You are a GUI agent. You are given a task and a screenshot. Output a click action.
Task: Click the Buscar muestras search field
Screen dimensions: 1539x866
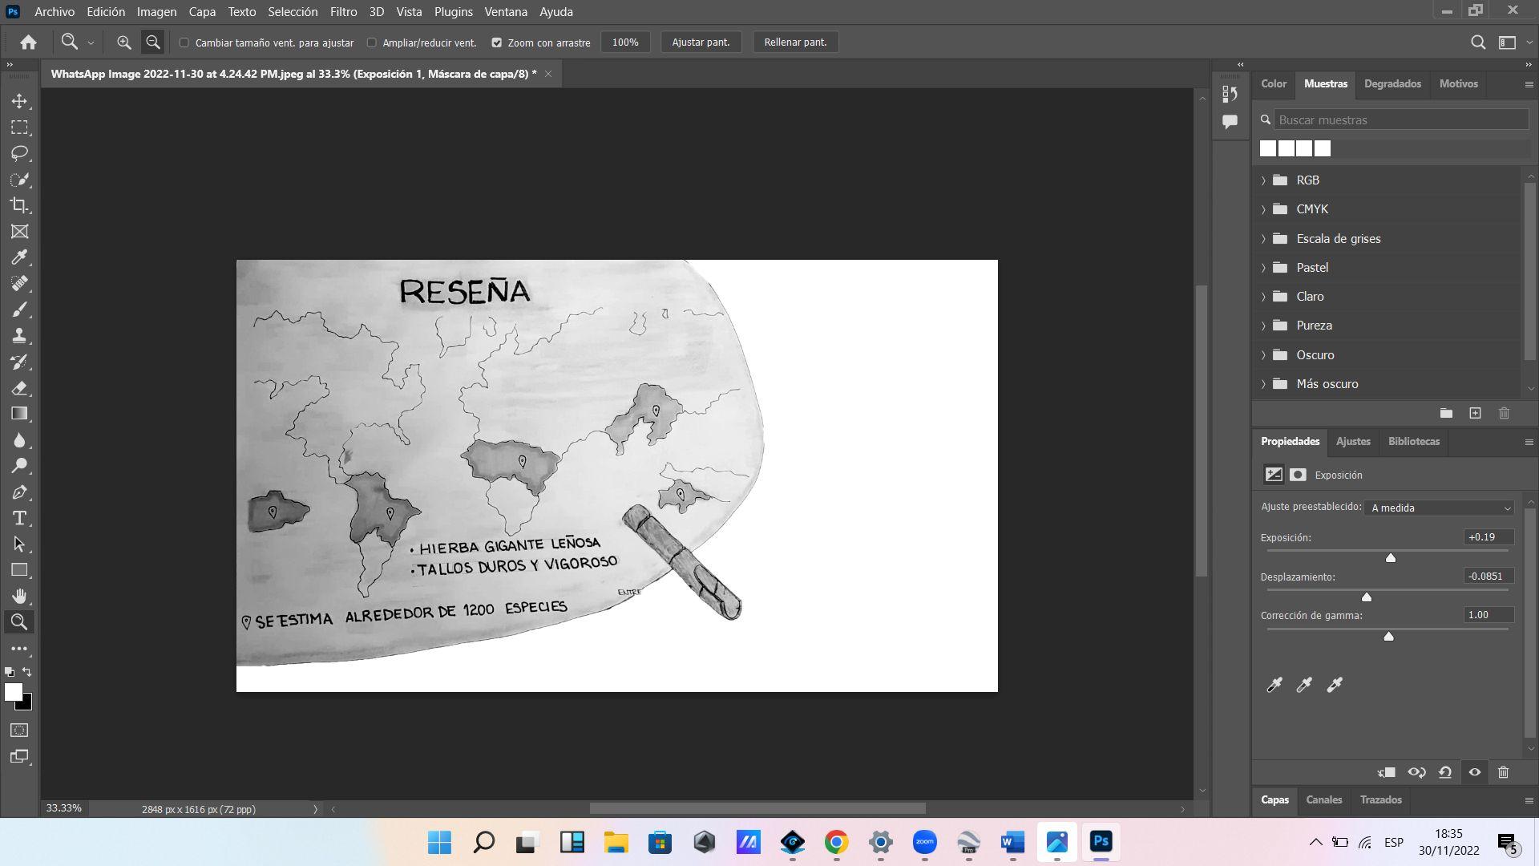coord(1400,119)
